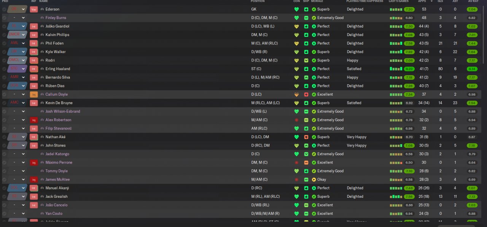This screenshot has height=227, width=487.
Task: Toggle the selection tick for Finley Burns
Action: (x=4, y=18)
